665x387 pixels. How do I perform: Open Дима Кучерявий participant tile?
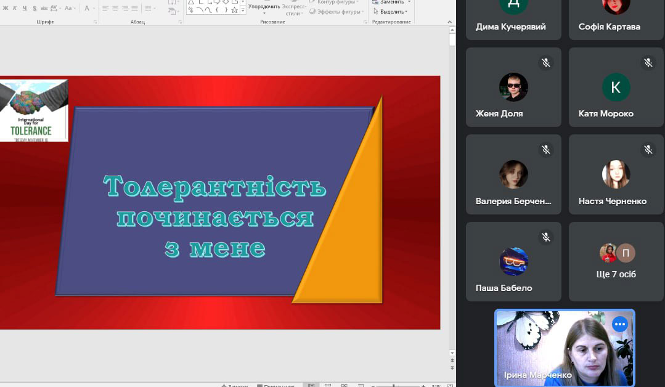pos(513,20)
